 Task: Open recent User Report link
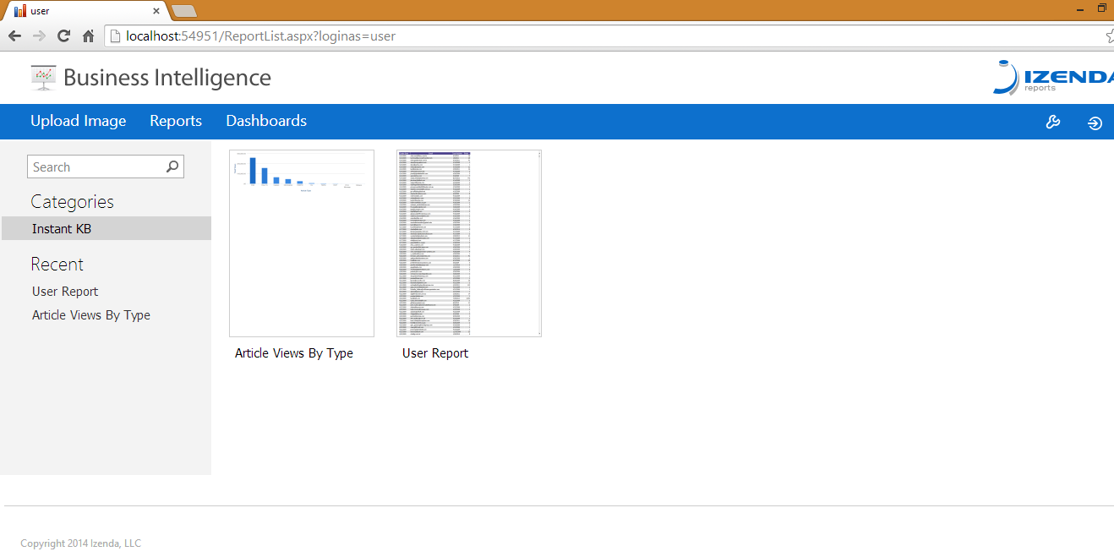(65, 292)
